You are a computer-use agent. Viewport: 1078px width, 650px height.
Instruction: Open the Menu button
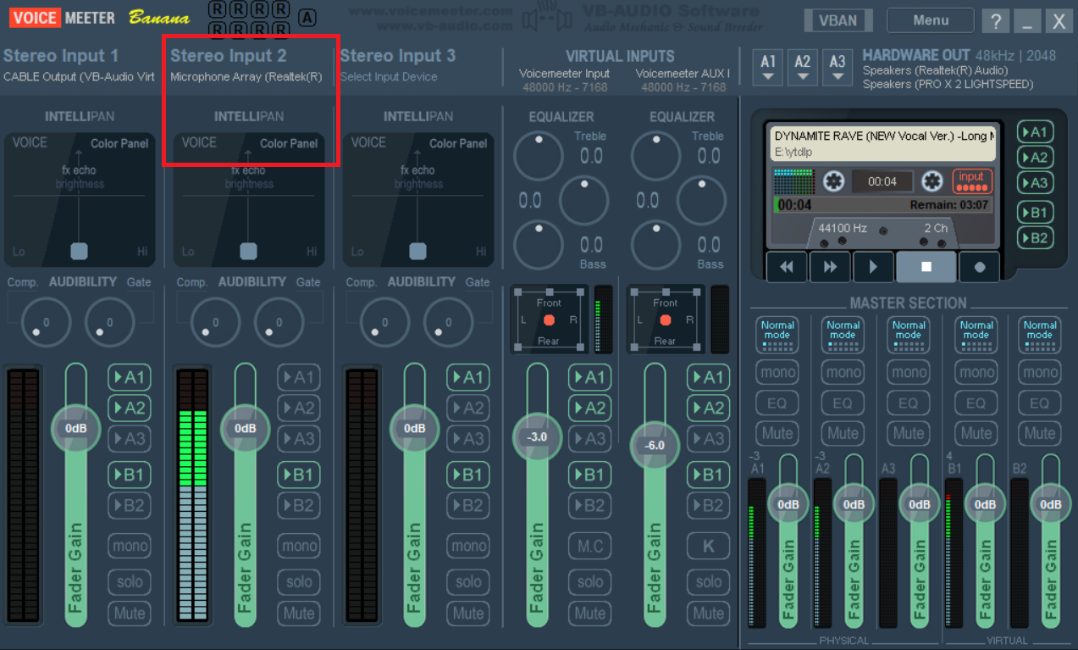point(931,20)
